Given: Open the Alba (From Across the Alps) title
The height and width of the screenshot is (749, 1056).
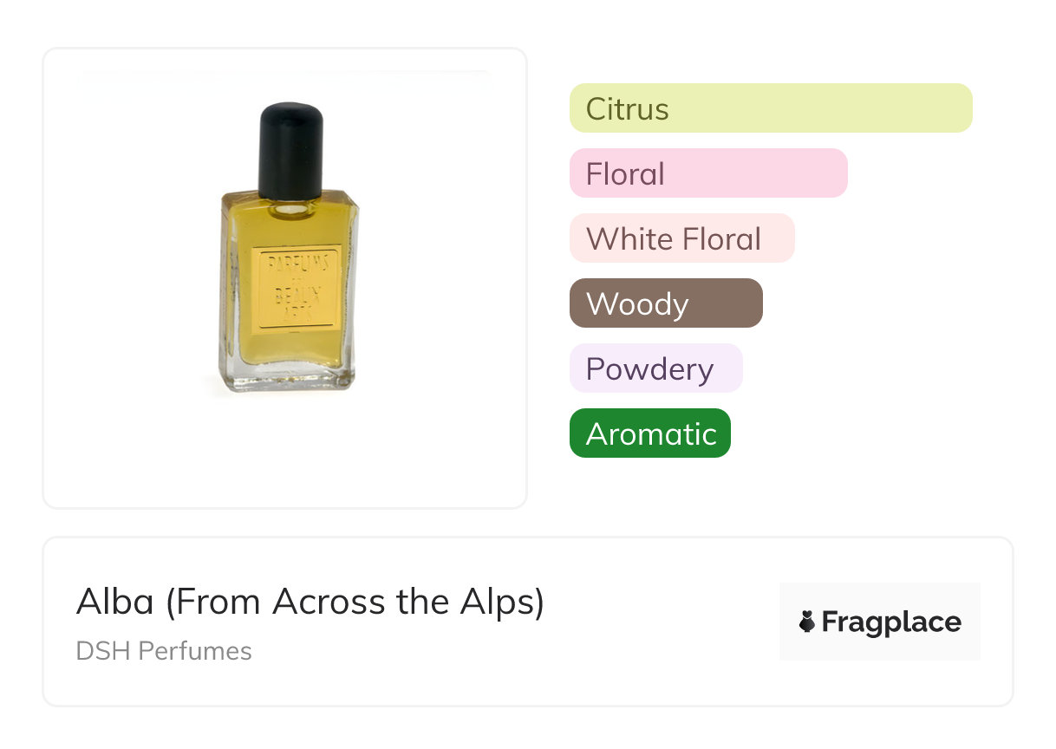Looking at the screenshot, I should (310, 602).
